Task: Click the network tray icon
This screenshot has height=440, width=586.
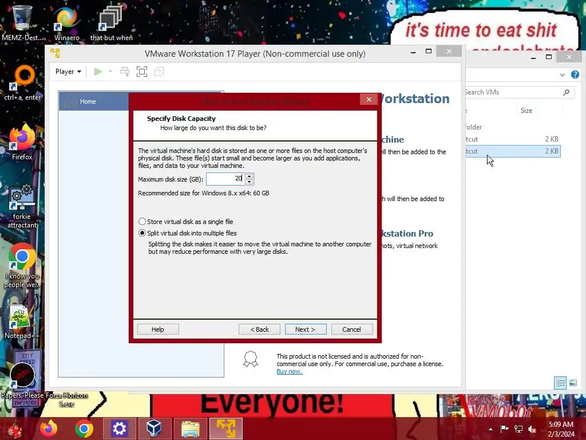Action: coord(518,429)
